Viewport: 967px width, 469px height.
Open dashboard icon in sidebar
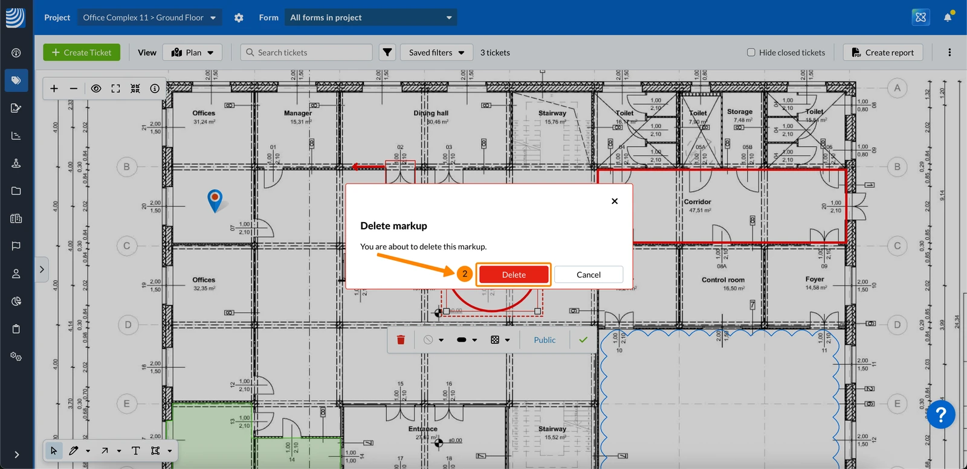coord(16,53)
